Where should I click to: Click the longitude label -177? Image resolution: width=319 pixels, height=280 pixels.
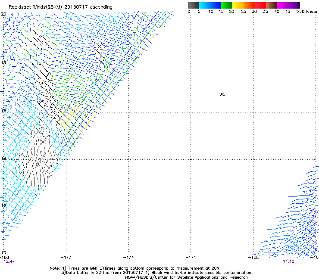(66, 258)
